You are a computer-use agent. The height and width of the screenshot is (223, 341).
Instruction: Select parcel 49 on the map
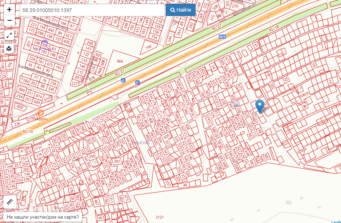pos(185,186)
